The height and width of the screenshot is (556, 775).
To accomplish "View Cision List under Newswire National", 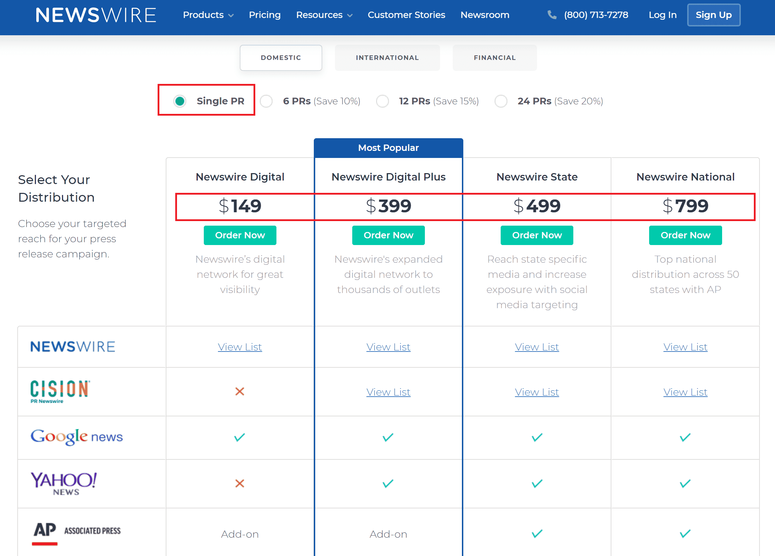I will [685, 392].
